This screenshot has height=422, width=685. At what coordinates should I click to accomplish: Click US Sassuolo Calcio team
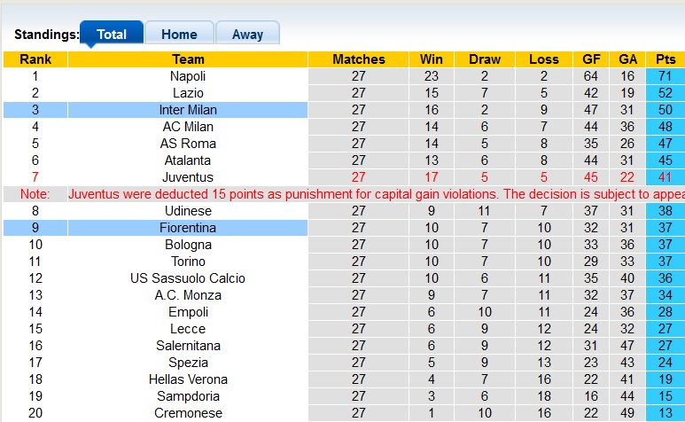pos(188,278)
